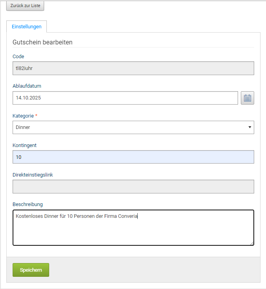Open the date picker calendar icon
Image resolution: width=266 pixels, height=289 pixels.
[x=248, y=98]
